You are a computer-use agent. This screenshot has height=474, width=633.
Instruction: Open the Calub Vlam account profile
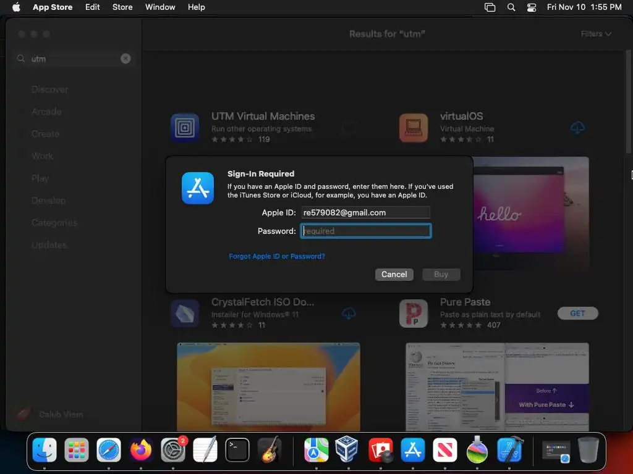[49, 414]
